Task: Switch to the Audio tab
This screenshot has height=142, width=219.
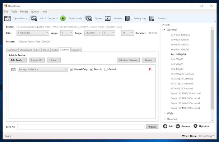Action: pyautogui.click(x=55, y=50)
